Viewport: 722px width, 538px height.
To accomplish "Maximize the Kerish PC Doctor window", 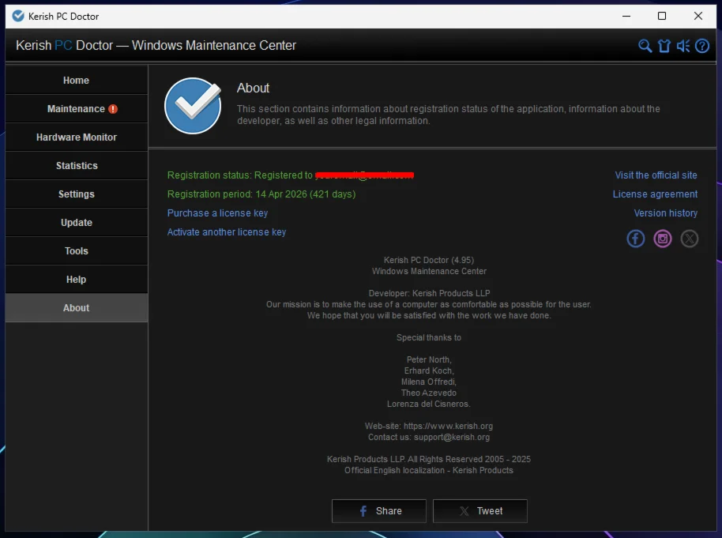I will [662, 16].
